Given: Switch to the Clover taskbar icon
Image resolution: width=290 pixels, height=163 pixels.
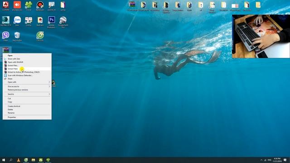Looking at the screenshot, I should [48, 160].
